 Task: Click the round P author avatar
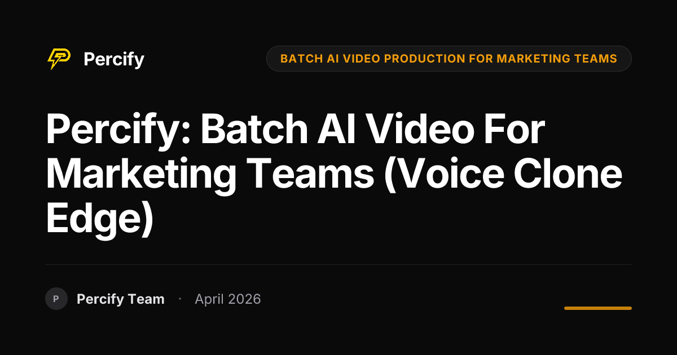pyautogui.click(x=56, y=299)
